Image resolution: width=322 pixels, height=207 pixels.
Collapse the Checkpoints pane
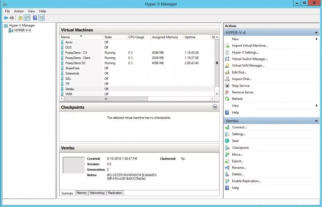(x=215, y=106)
